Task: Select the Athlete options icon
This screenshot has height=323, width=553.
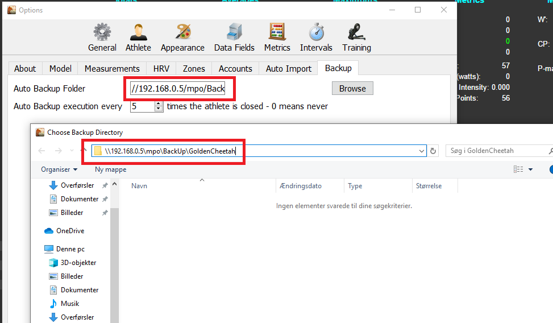Action: [138, 32]
